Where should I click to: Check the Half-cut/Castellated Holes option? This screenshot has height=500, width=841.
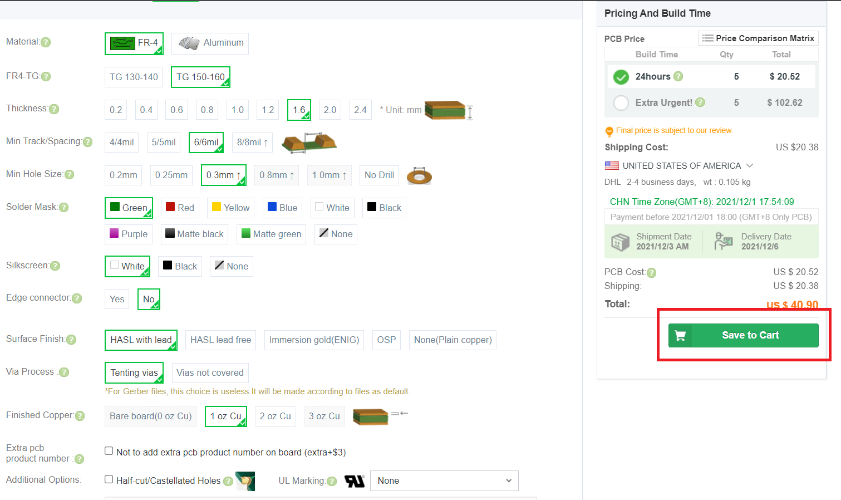click(109, 479)
